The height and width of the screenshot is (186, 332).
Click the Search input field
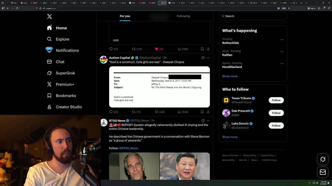click(x=253, y=16)
